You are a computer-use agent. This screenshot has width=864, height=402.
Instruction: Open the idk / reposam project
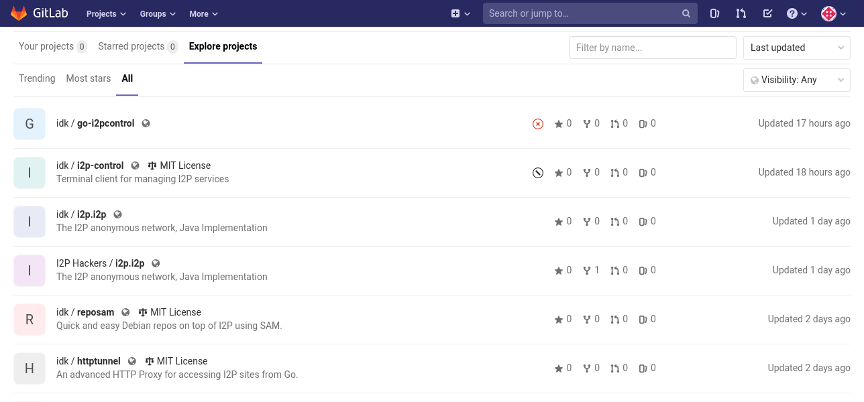click(x=85, y=312)
